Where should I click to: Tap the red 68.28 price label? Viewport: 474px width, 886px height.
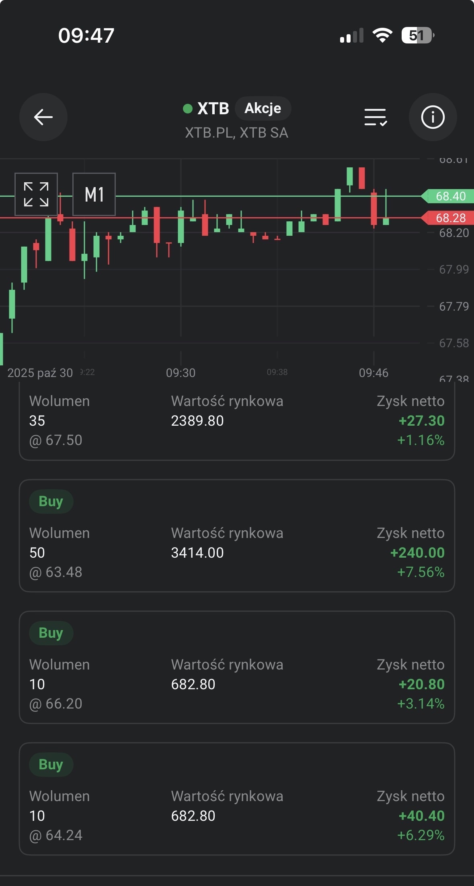pos(450,218)
